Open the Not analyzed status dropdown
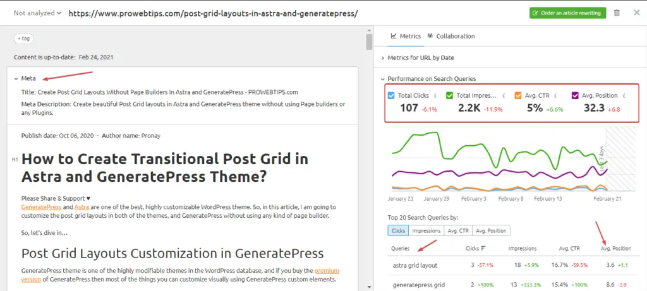The width and height of the screenshot is (647, 291). [37, 13]
